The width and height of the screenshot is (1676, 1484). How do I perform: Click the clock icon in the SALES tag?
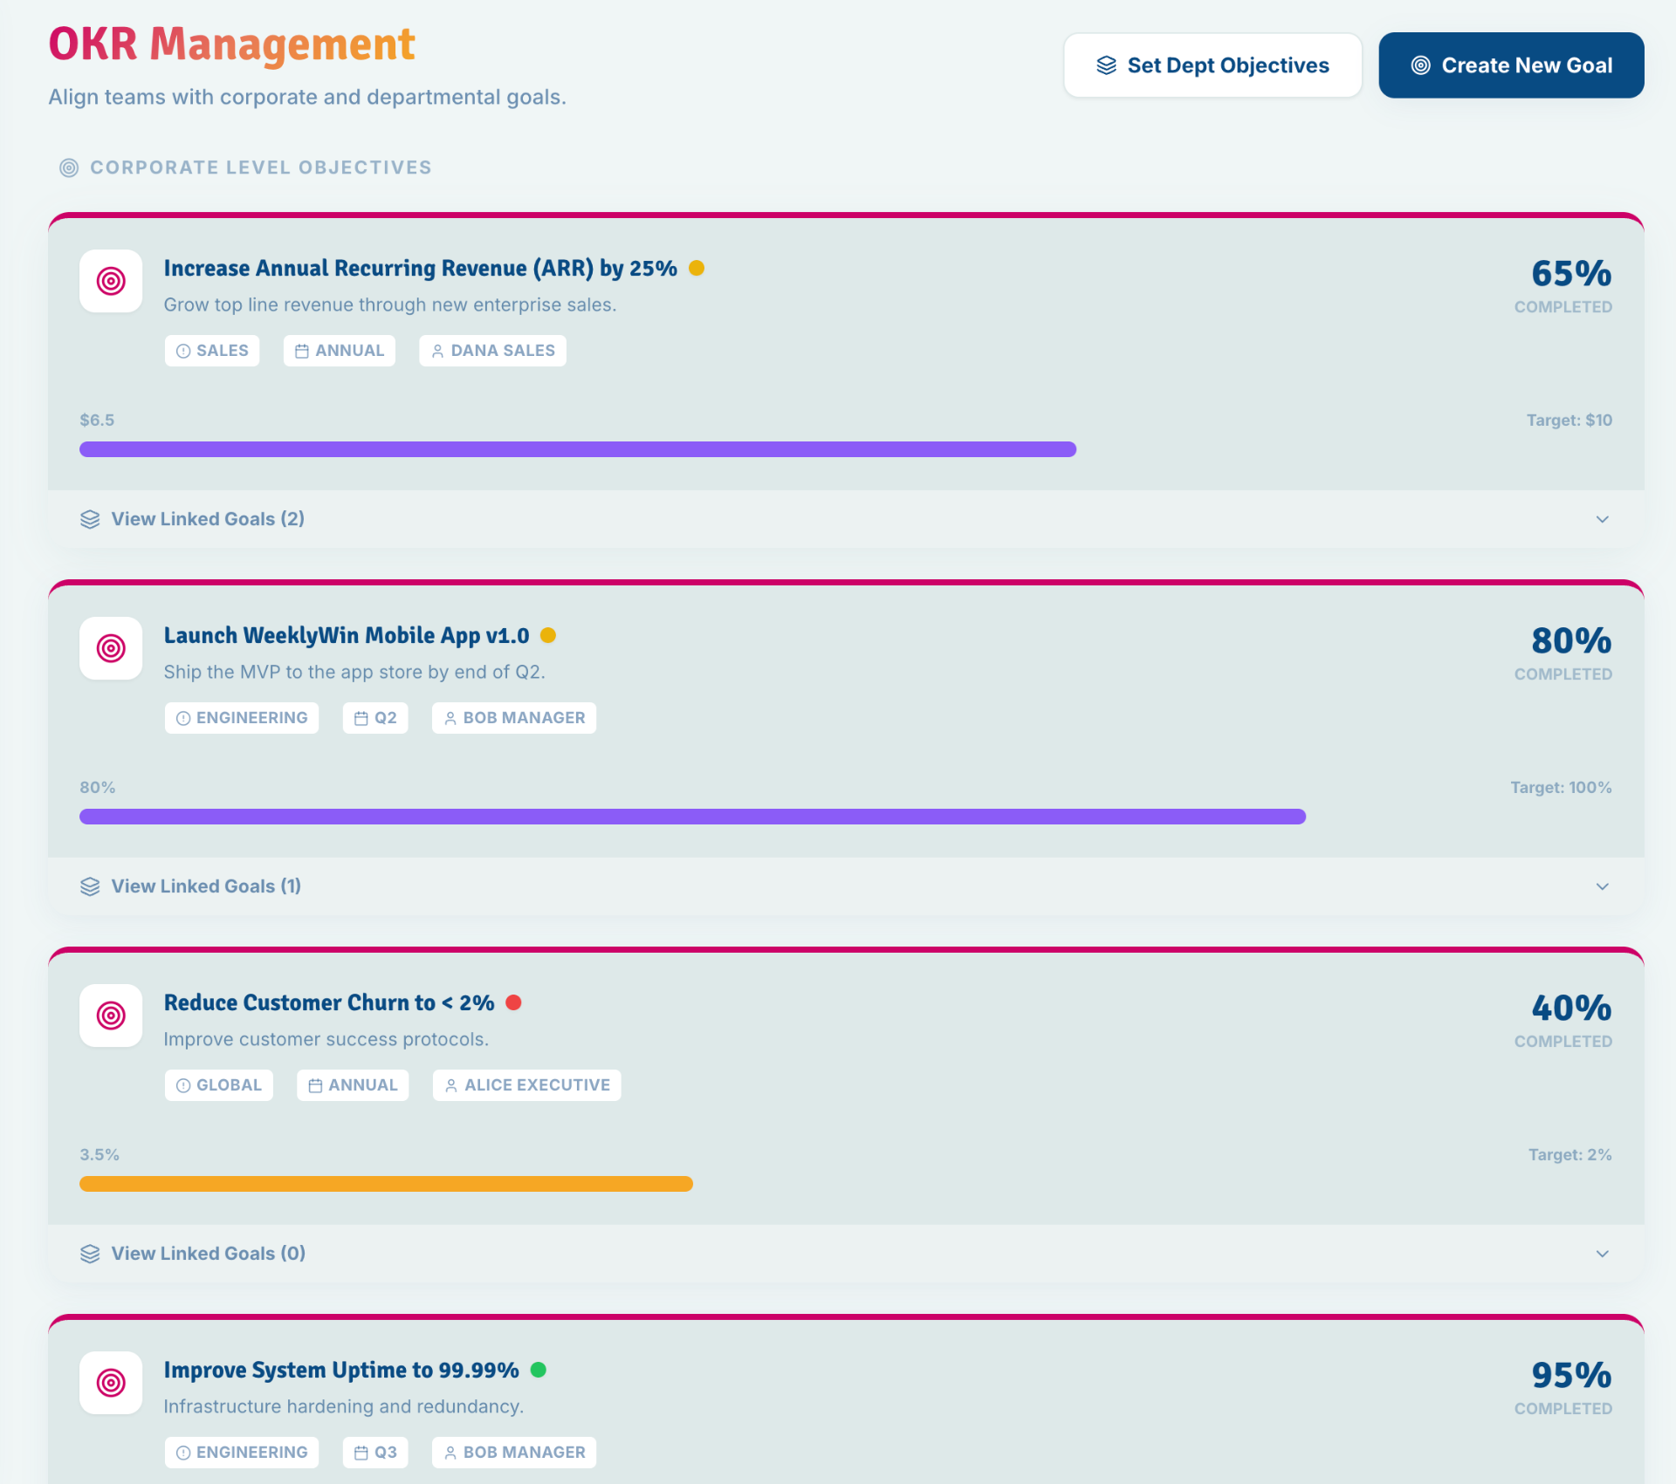click(x=183, y=351)
